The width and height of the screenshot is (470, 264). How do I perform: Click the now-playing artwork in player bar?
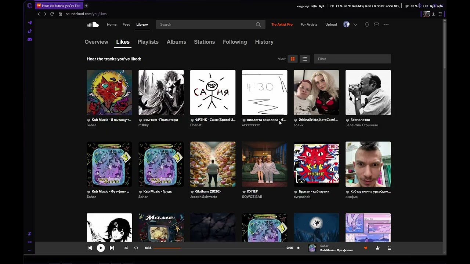pos(312,248)
